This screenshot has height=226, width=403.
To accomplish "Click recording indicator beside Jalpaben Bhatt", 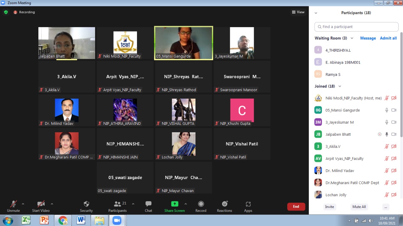I will point(380,134).
